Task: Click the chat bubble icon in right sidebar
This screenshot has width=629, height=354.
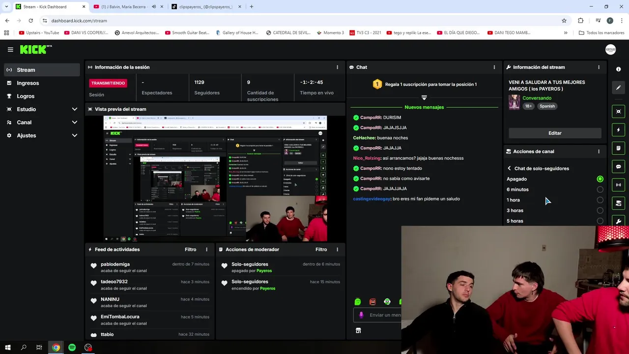Action: pyautogui.click(x=618, y=167)
